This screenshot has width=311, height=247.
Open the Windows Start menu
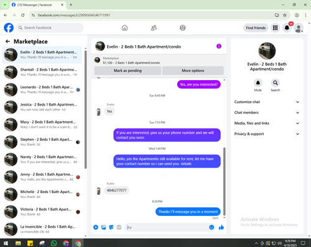point(6,243)
